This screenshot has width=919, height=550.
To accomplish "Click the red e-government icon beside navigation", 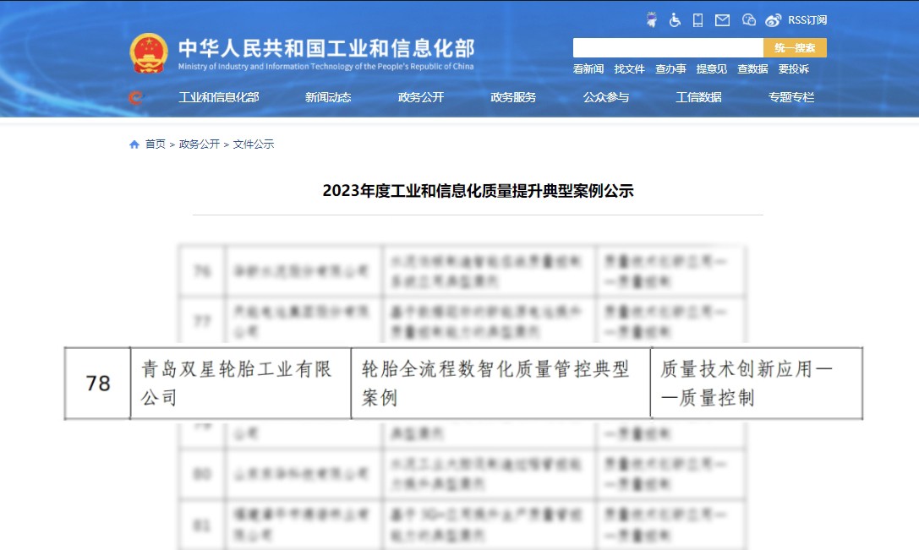I will click(x=135, y=98).
